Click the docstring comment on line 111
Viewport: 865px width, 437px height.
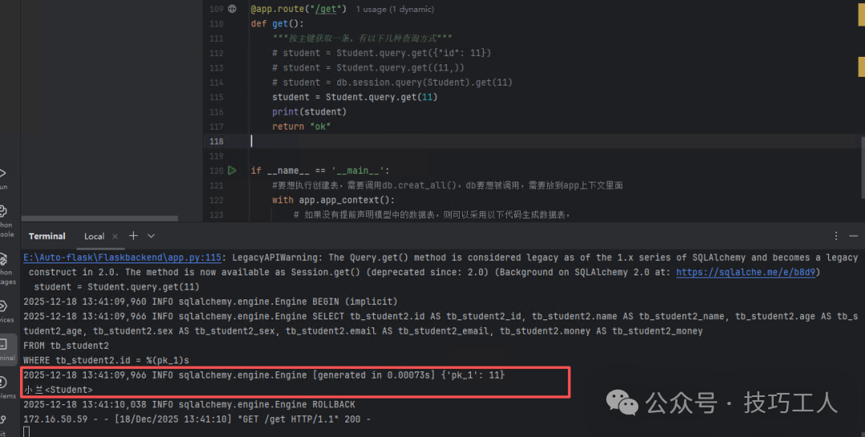pyautogui.click(x=362, y=38)
